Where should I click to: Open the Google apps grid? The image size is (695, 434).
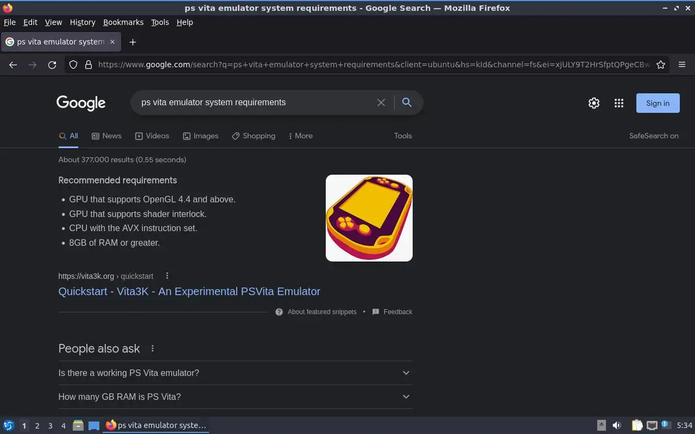(x=619, y=103)
